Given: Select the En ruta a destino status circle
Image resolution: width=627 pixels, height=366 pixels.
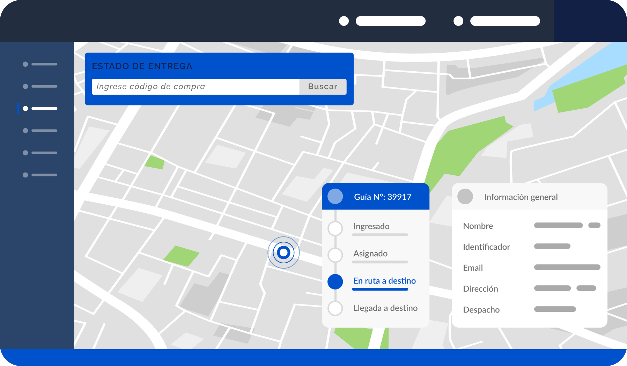Looking at the screenshot, I should point(335,281).
